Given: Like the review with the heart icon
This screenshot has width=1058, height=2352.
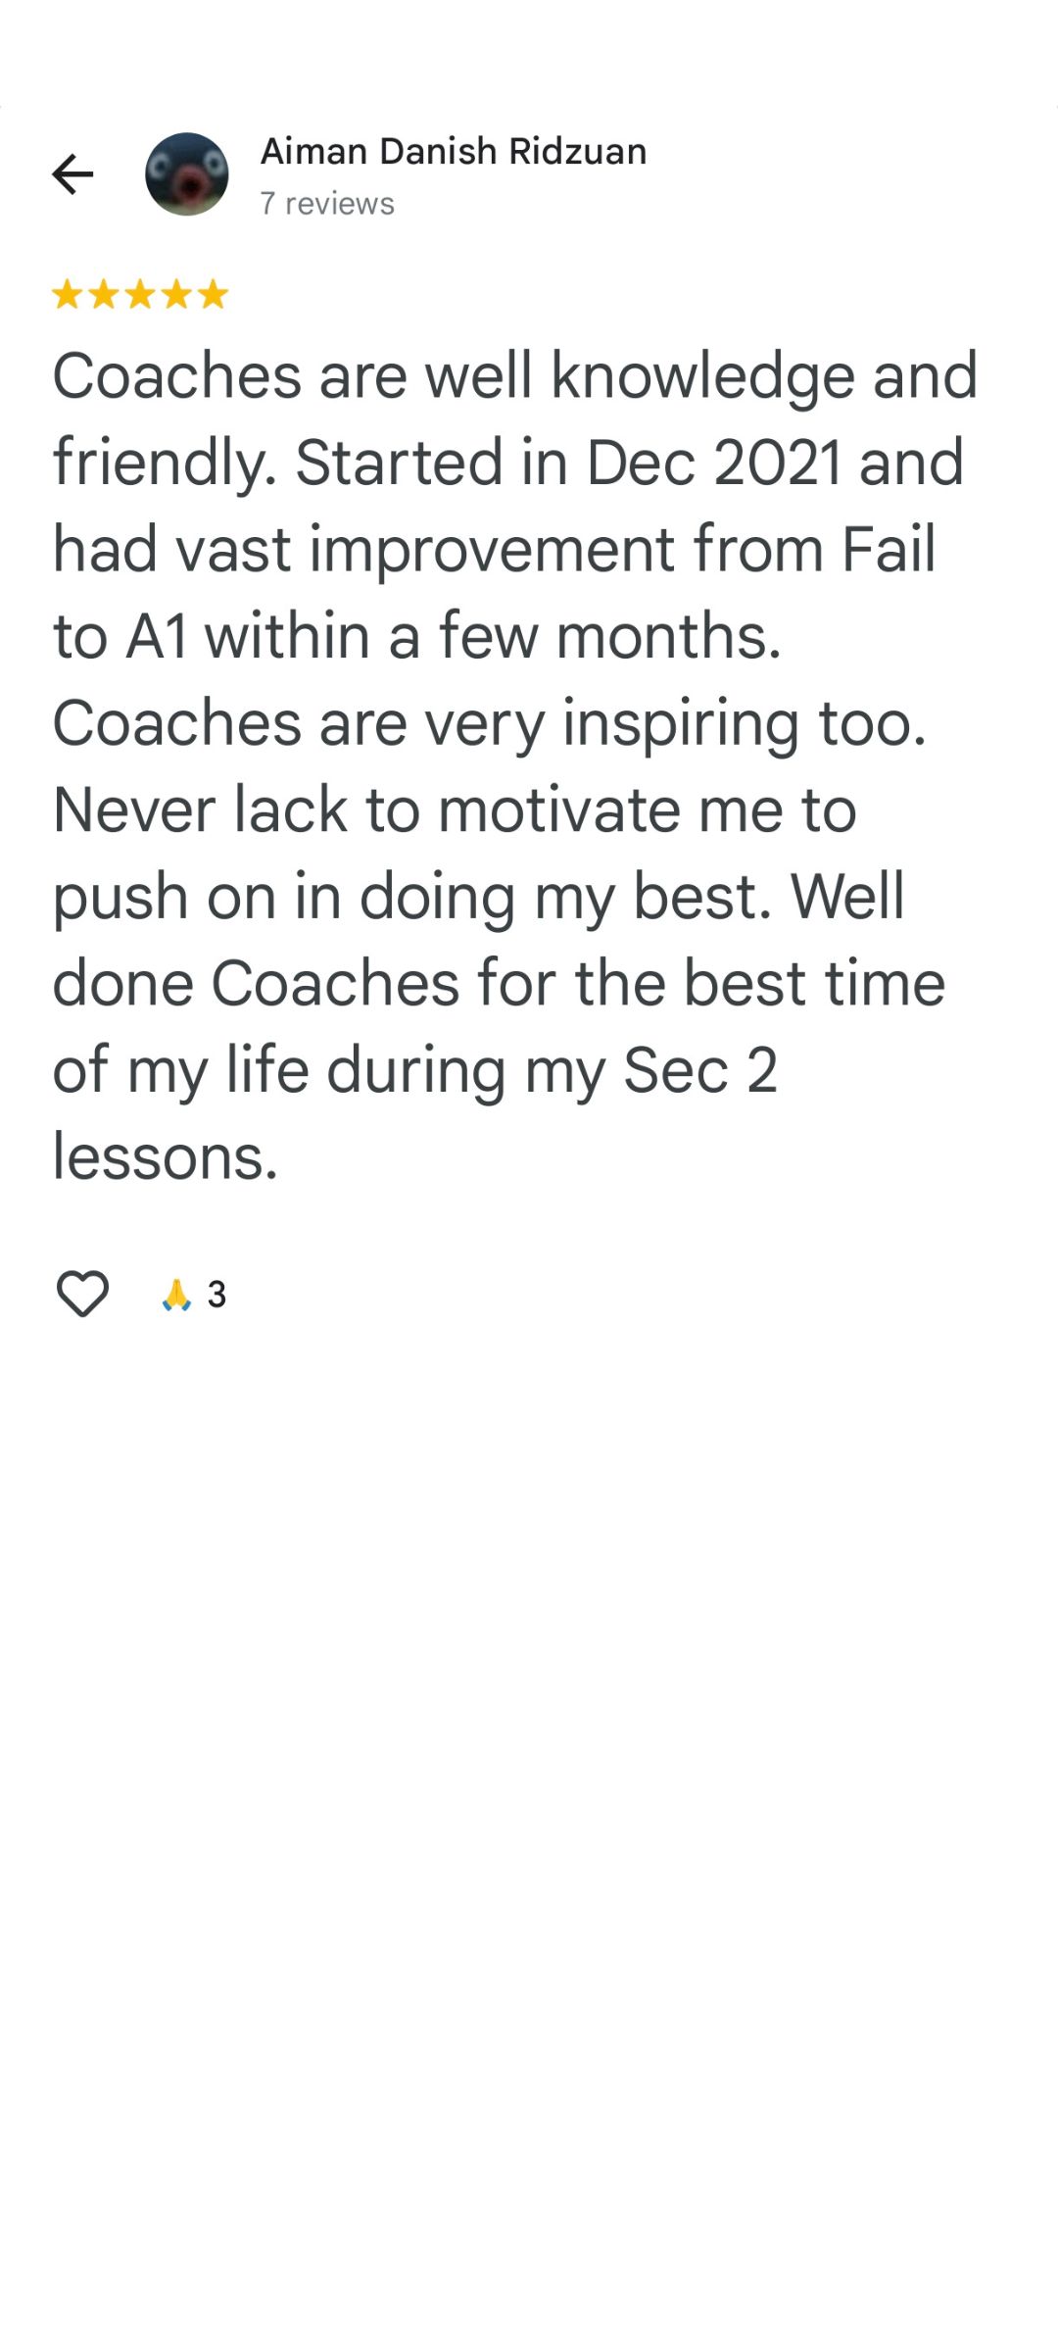Looking at the screenshot, I should click(x=82, y=1294).
